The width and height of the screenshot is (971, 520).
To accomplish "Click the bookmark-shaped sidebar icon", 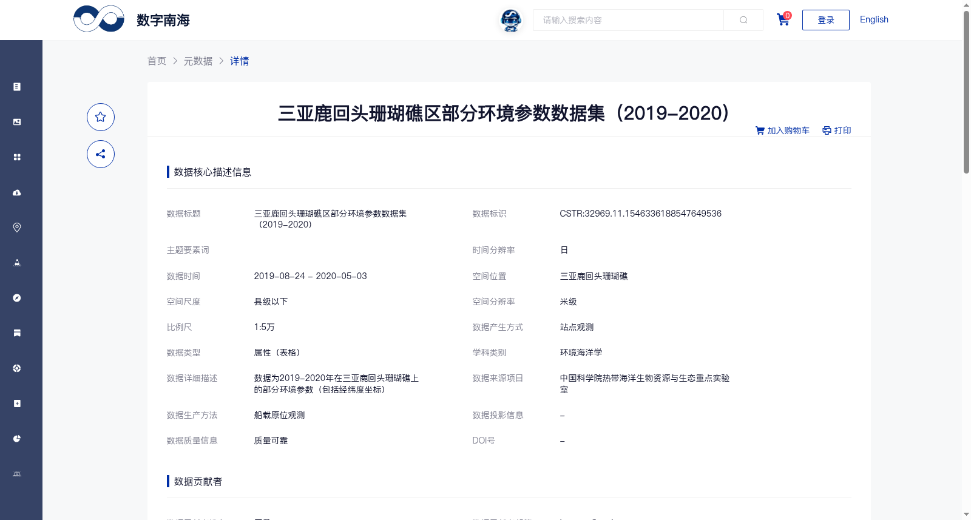I will pos(17,333).
